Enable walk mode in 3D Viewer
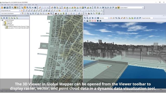166x93 pixels. coord(90,18)
